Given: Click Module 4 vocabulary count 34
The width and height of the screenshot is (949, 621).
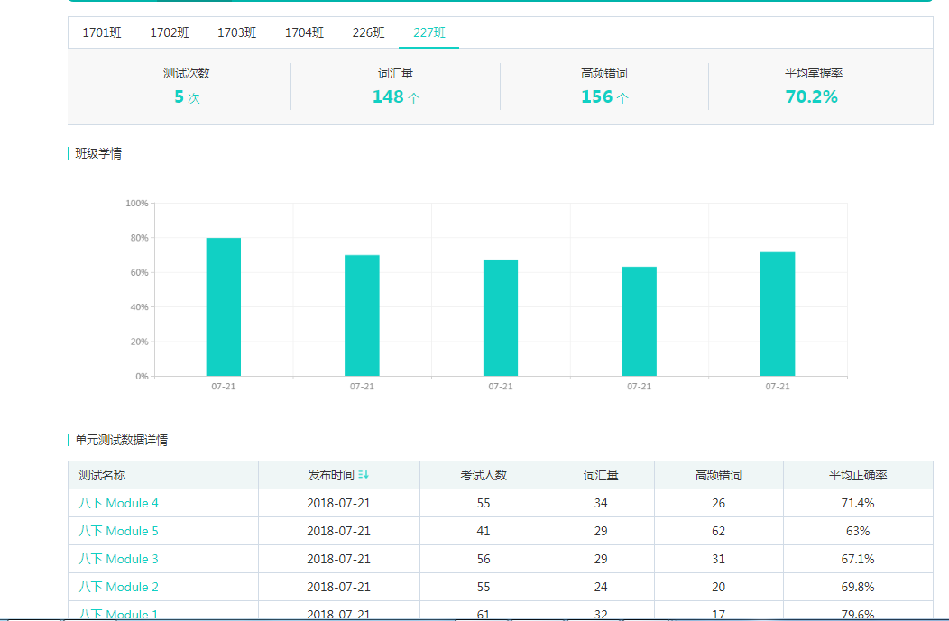Looking at the screenshot, I should [601, 503].
